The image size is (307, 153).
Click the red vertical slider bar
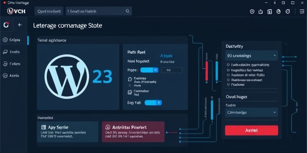pos(206,71)
